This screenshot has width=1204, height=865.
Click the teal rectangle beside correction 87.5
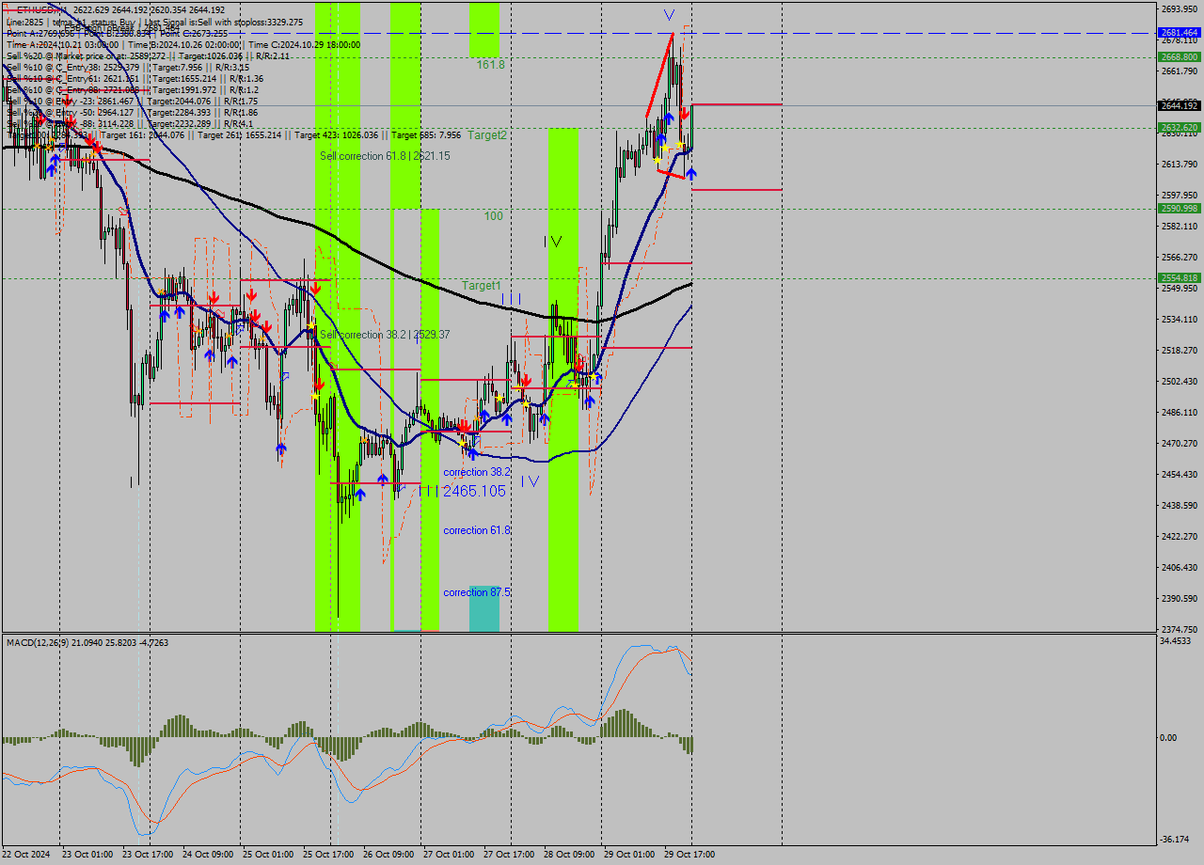pyautogui.click(x=484, y=608)
